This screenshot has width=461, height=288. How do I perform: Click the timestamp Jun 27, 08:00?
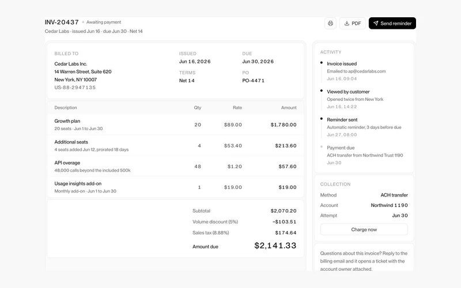click(342, 135)
